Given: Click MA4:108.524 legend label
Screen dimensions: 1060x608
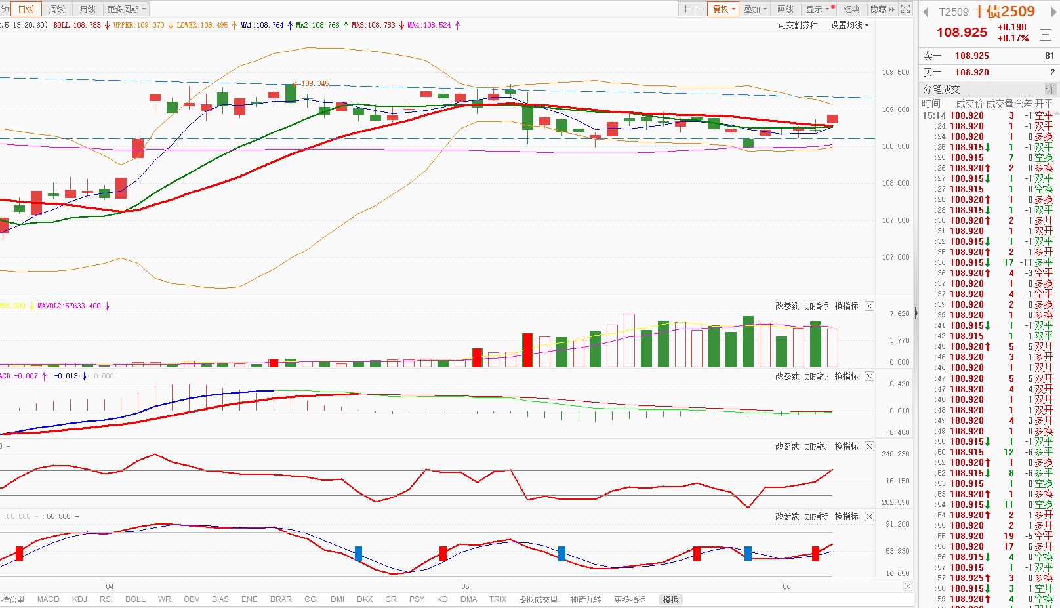Looking at the screenshot, I should pos(429,25).
